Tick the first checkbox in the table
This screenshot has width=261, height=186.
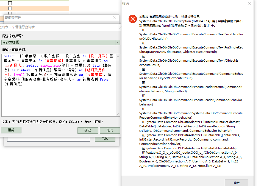tap(10, 3)
